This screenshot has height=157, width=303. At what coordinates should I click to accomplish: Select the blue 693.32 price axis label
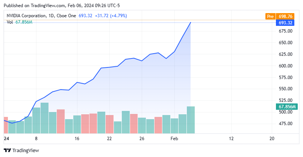(285, 22)
